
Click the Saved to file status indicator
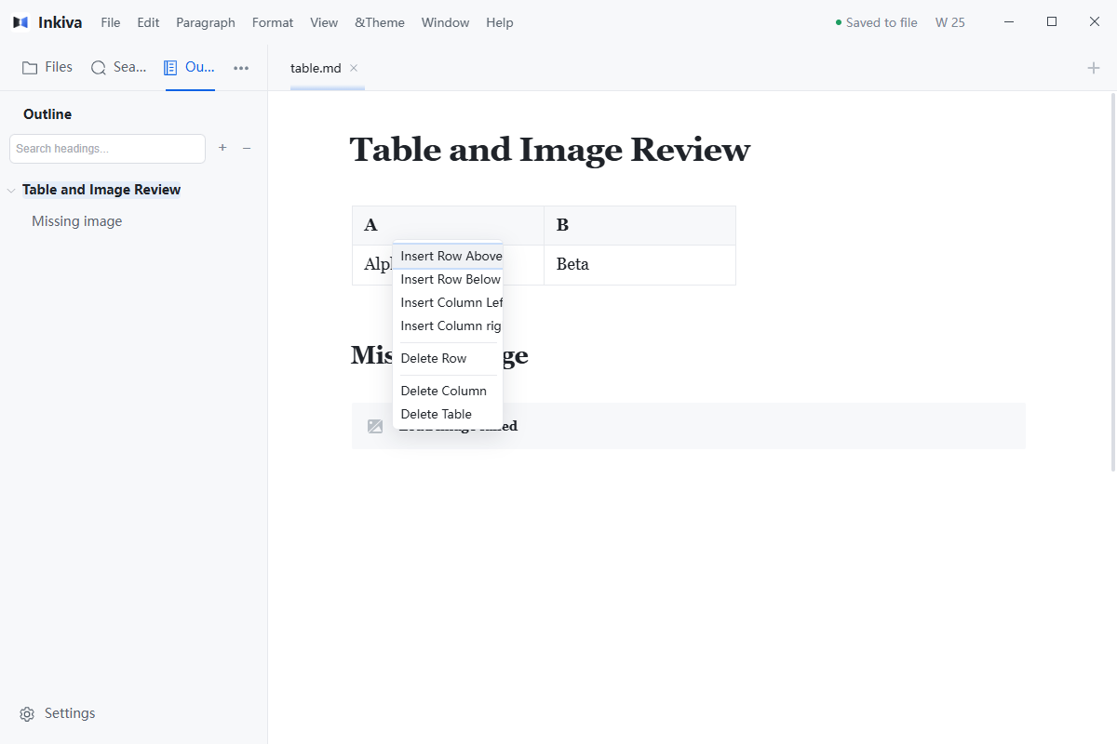[876, 22]
